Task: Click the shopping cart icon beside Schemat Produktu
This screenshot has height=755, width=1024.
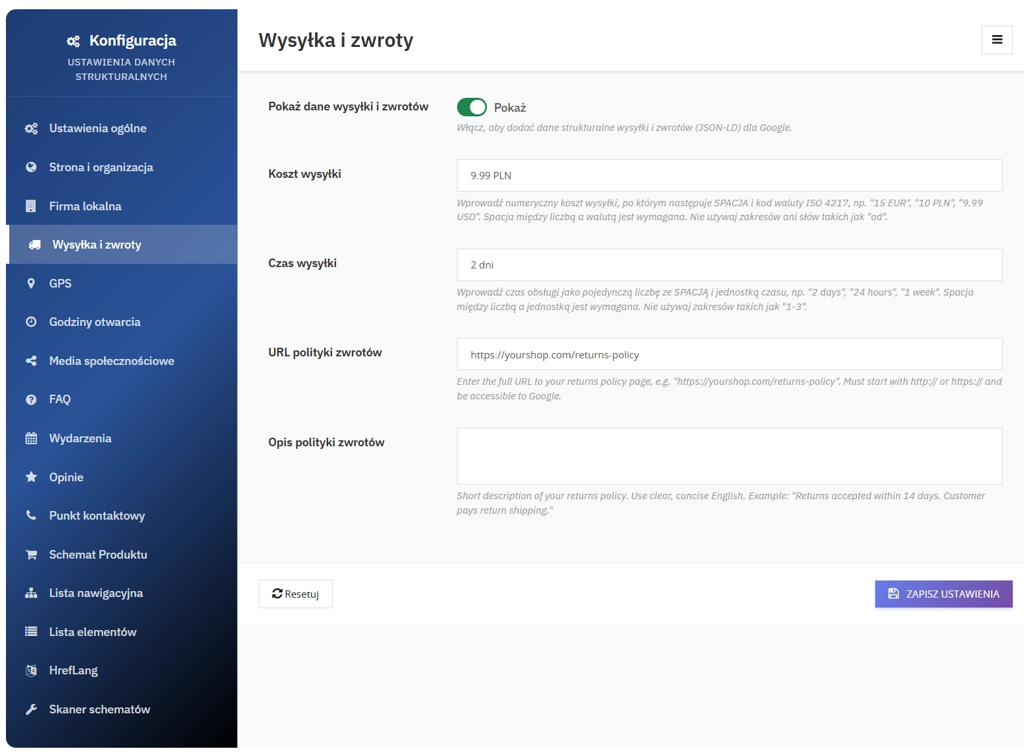Action: pos(31,555)
